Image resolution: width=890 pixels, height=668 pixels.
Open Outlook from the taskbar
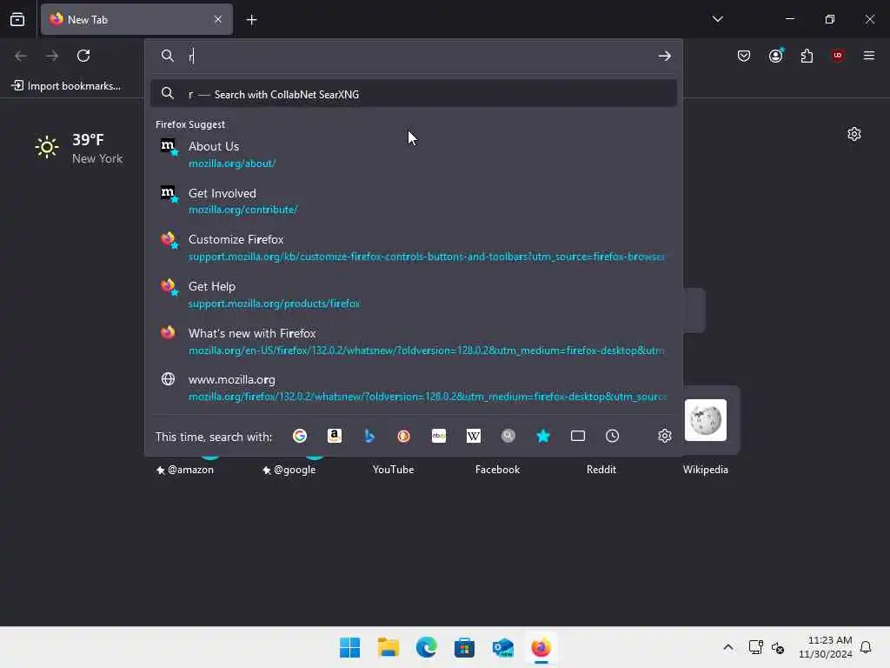(503, 647)
